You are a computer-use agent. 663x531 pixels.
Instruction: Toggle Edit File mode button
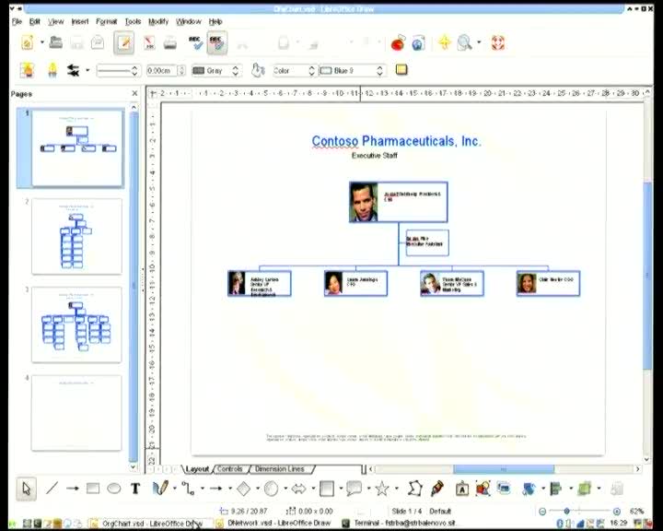124,42
